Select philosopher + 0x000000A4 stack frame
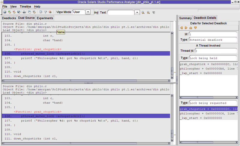This screenshot has width=240, height=146. coord(208,69)
